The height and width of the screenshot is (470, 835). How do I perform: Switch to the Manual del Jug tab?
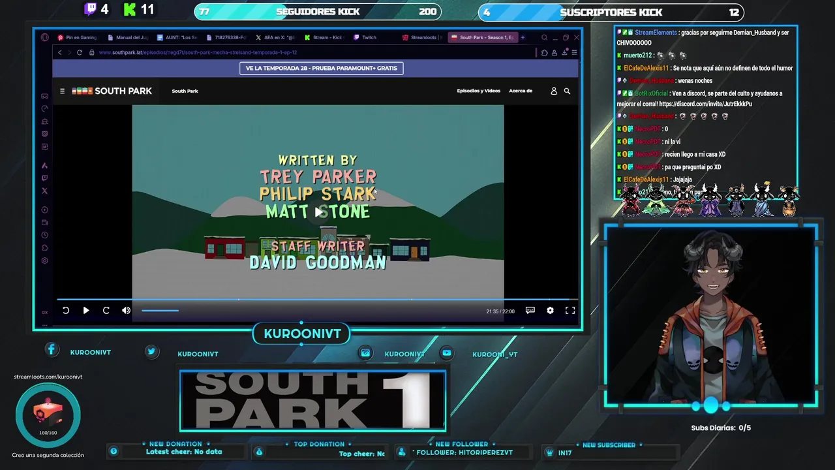pos(128,37)
